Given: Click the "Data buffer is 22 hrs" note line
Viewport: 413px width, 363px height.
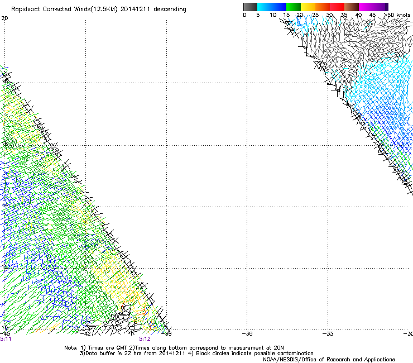Looking at the screenshot, I should point(196,354).
